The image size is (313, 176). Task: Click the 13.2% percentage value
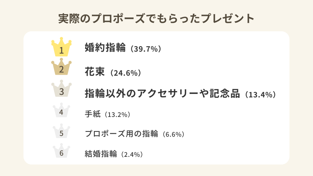point(115,115)
